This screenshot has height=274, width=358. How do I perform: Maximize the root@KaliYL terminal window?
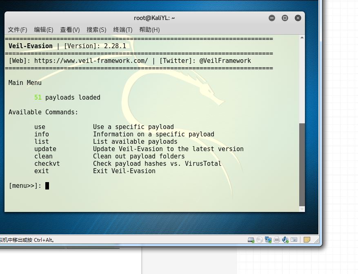[285, 18]
